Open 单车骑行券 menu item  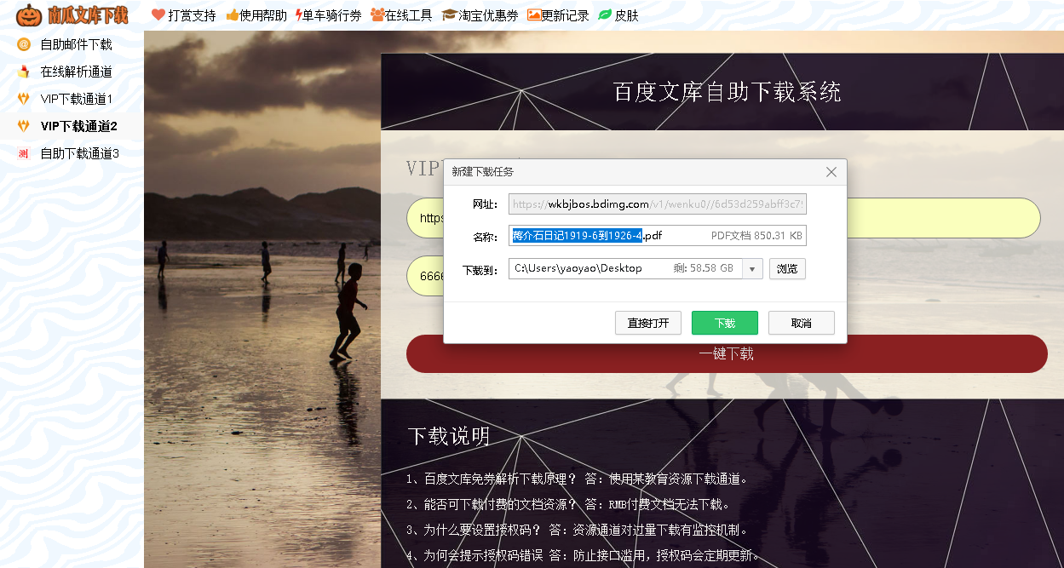click(332, 15)
